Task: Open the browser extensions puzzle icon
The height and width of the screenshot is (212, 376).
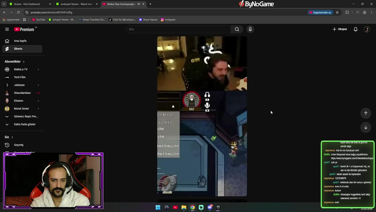Action: tap(347, 12)
